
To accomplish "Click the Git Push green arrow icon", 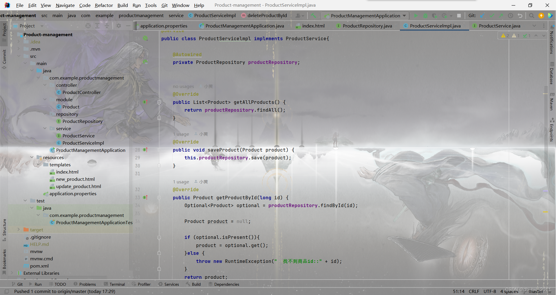I will coord(501,16).
